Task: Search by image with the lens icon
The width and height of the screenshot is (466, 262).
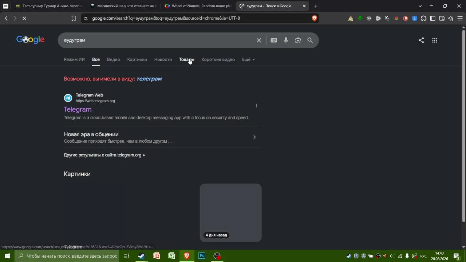Action: coord(298,40)
